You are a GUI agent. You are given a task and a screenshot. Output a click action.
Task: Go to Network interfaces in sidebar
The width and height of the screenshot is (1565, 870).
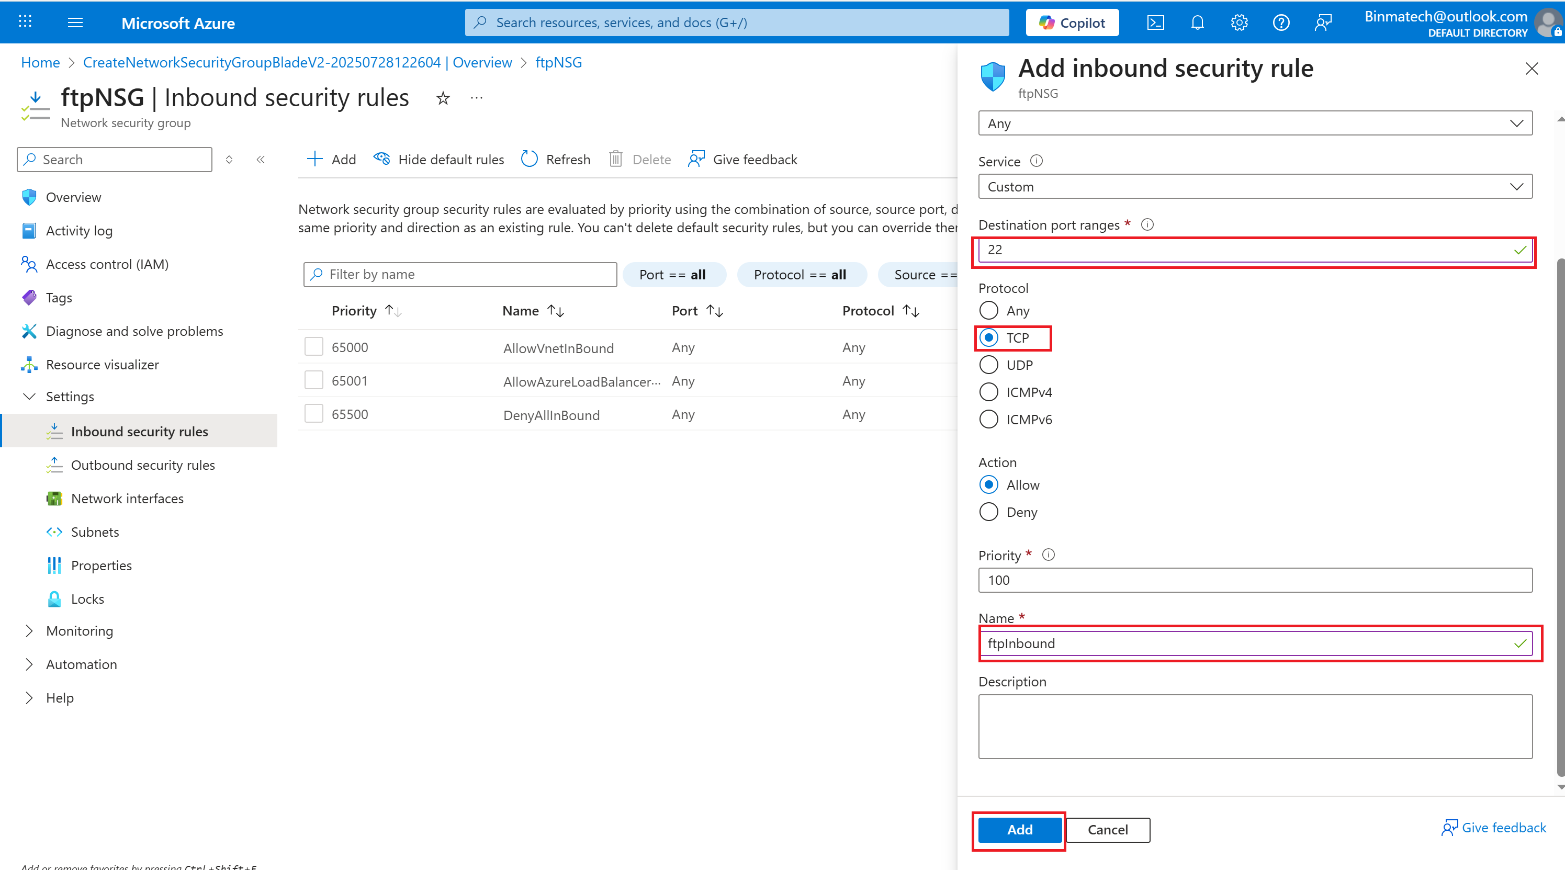(127, 498)
